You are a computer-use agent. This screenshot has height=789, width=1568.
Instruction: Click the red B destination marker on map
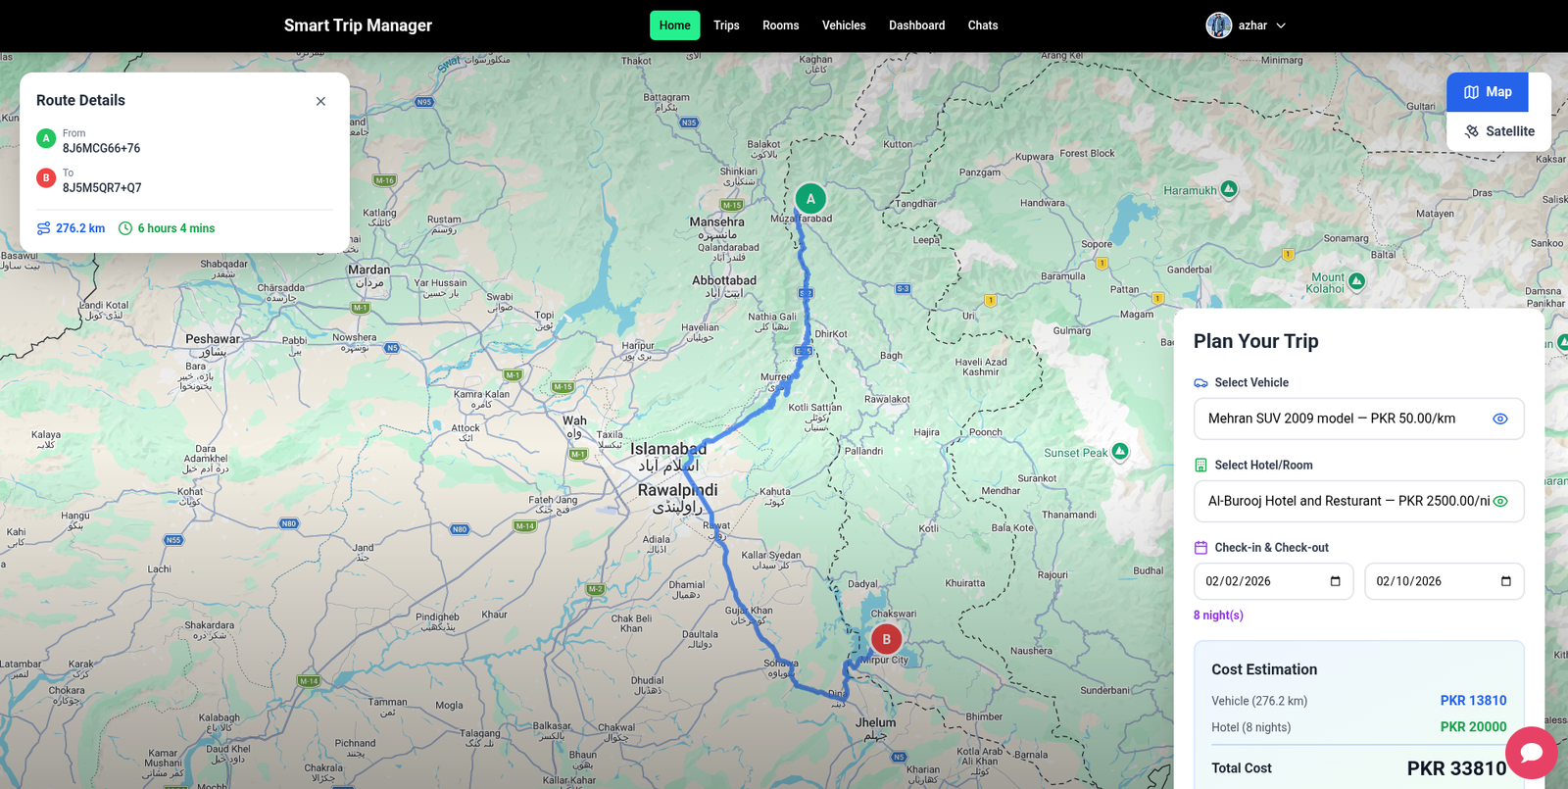[x=886, y=639]
